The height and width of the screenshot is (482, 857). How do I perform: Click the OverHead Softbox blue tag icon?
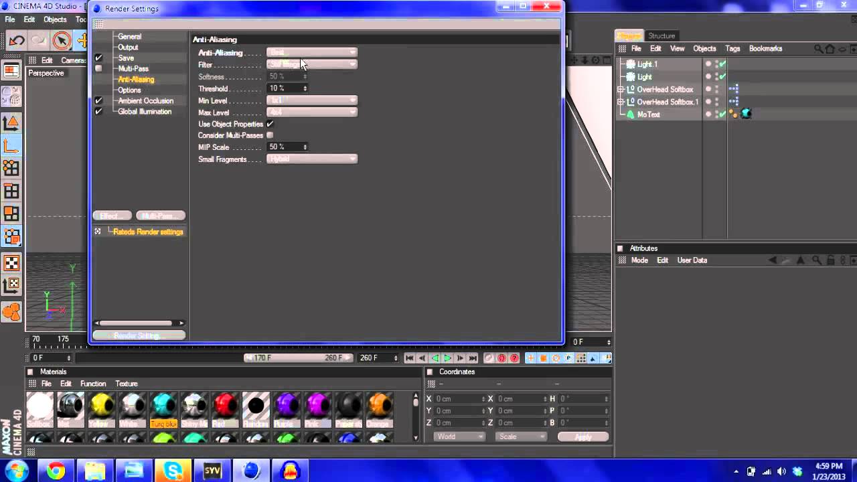click(734, 89)
